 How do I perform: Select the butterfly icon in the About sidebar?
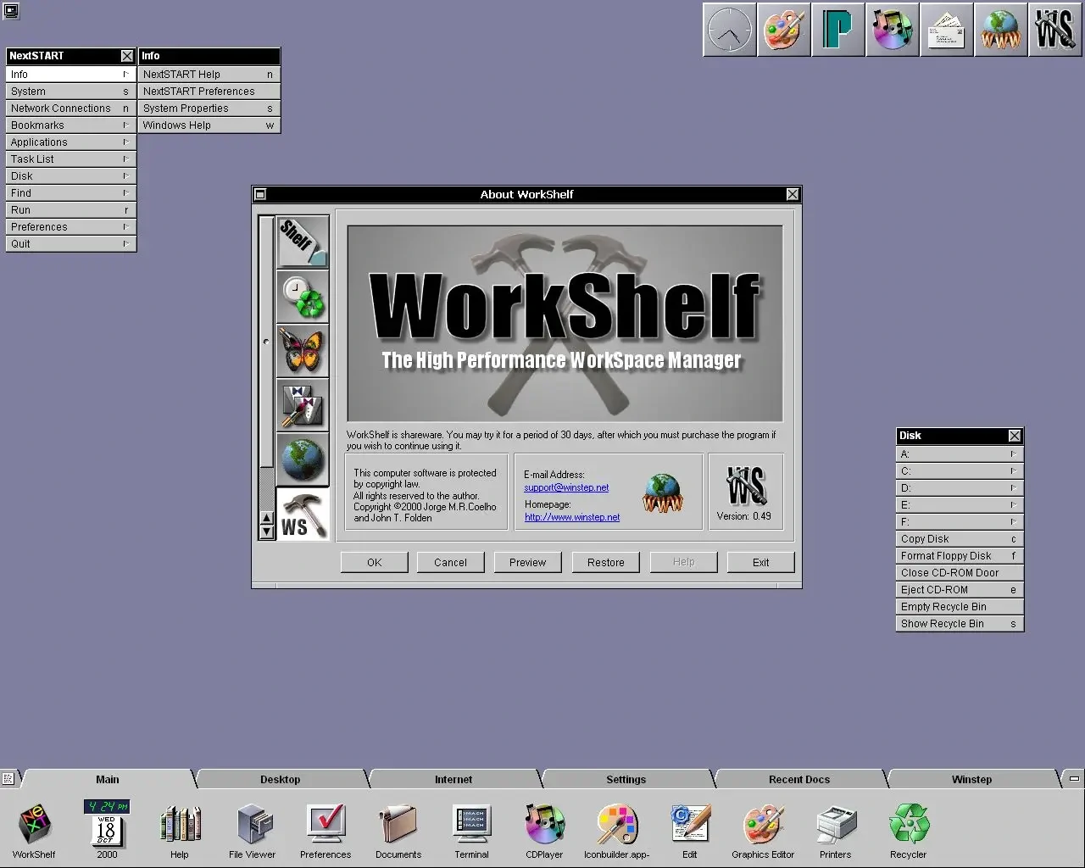[x=303, y=352]
